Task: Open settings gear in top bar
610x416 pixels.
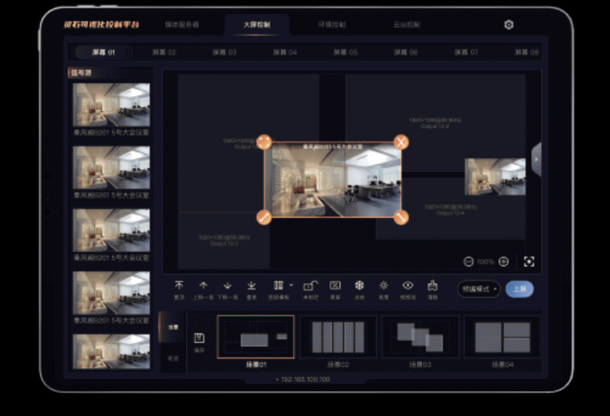Action: [509, 25]
